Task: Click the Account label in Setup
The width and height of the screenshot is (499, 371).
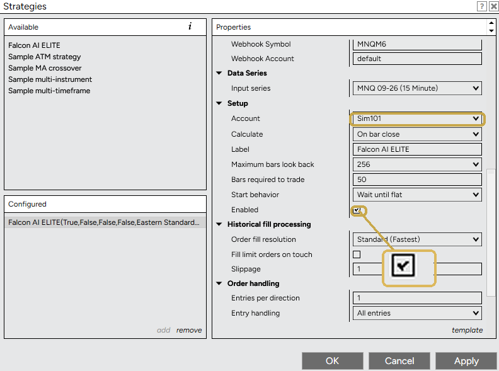Action: [x=245, y=118]
